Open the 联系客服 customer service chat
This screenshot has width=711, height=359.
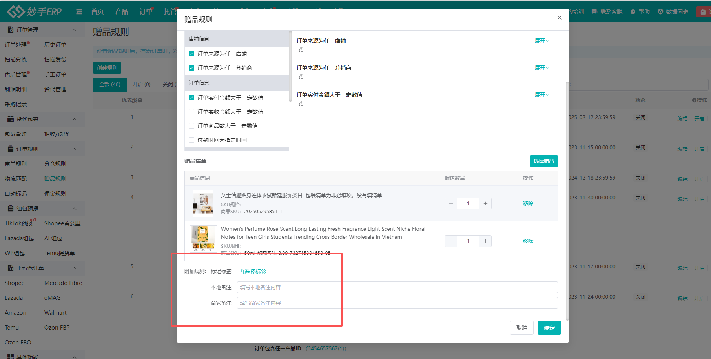pos(607,11)
